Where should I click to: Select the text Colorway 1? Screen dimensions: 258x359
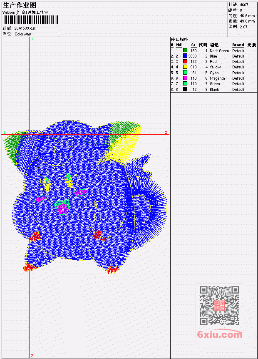click(x=24, y=34)
